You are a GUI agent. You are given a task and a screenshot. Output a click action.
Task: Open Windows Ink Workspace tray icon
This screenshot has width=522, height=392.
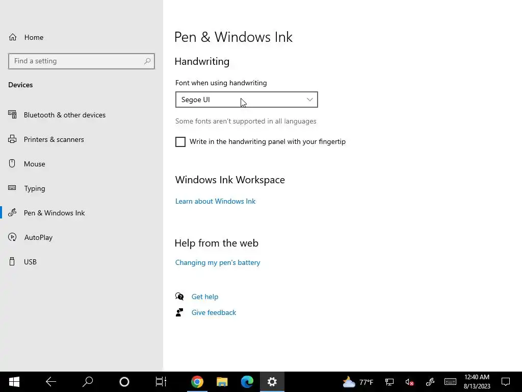tap(430, 382)
